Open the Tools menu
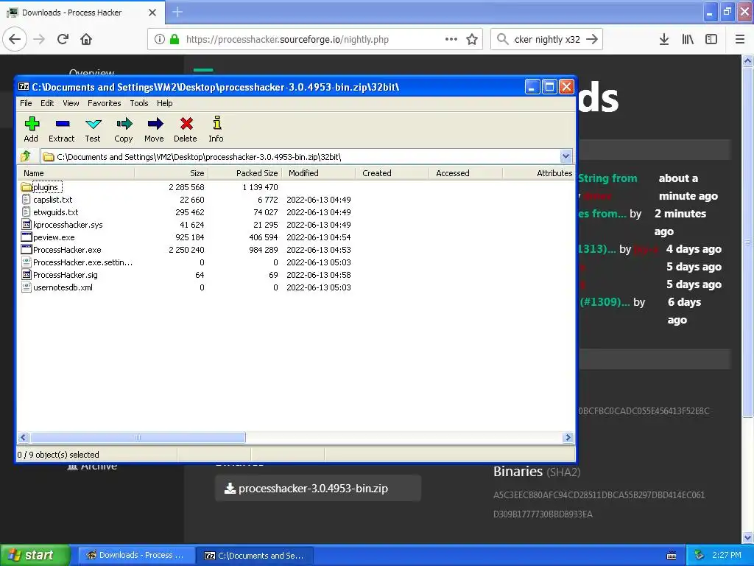 (139, 103)
